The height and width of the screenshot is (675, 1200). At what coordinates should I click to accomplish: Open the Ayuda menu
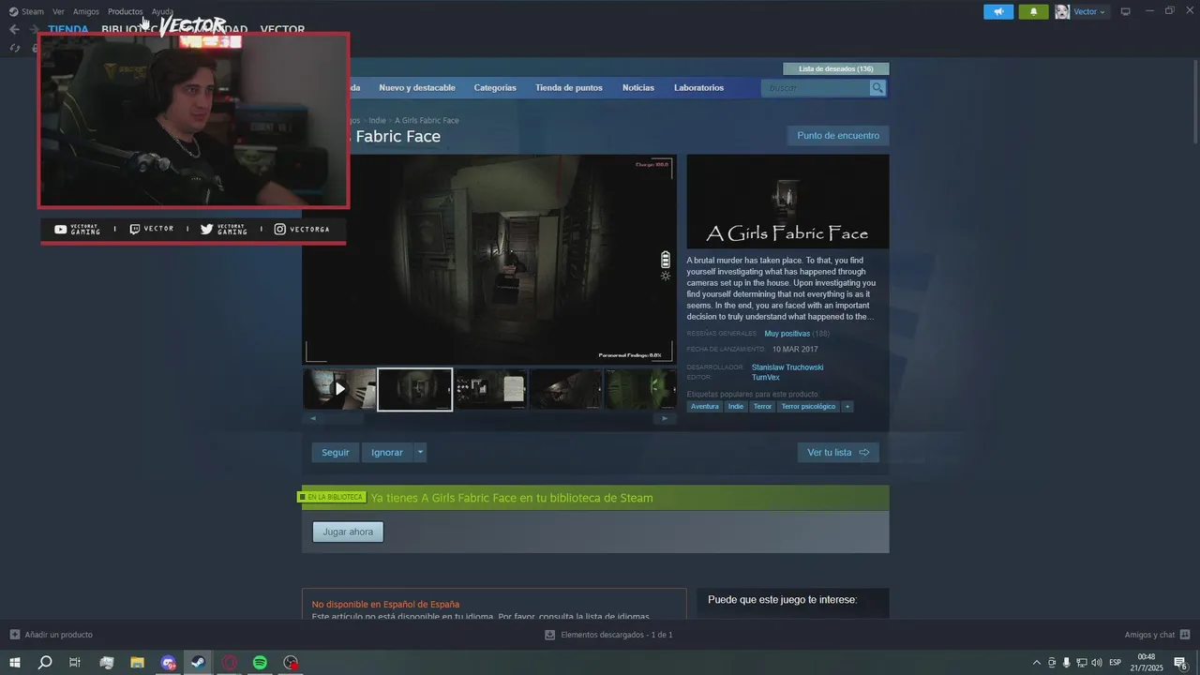162,11
